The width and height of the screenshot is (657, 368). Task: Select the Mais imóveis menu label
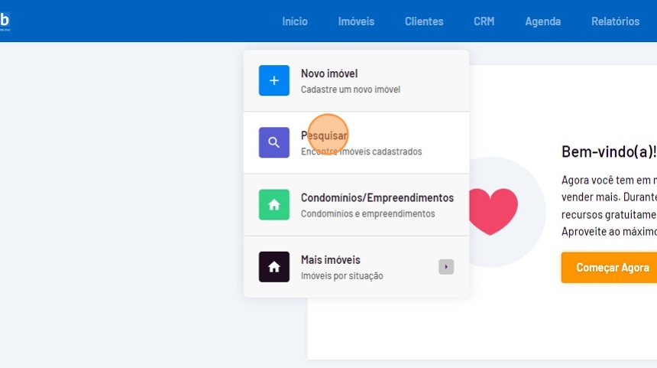pyautogui.click(x=331, y=259)
